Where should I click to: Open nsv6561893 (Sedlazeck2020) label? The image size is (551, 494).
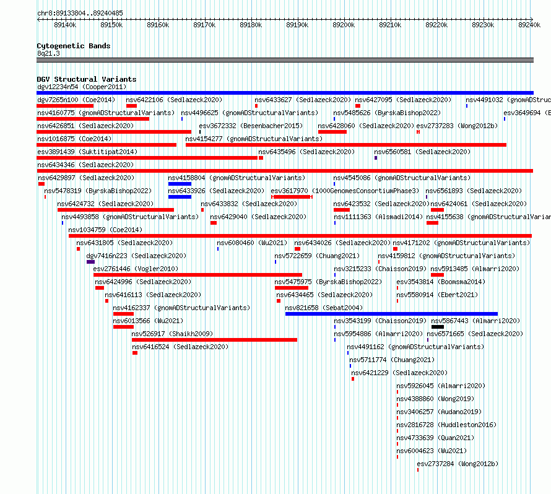tap(474, 191)
